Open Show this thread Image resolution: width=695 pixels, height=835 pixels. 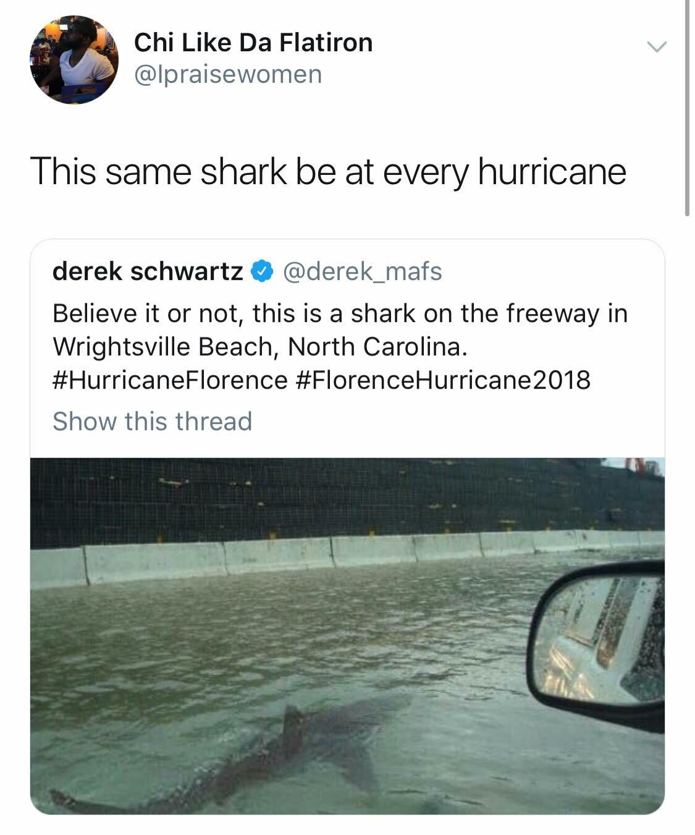[153, 423]
